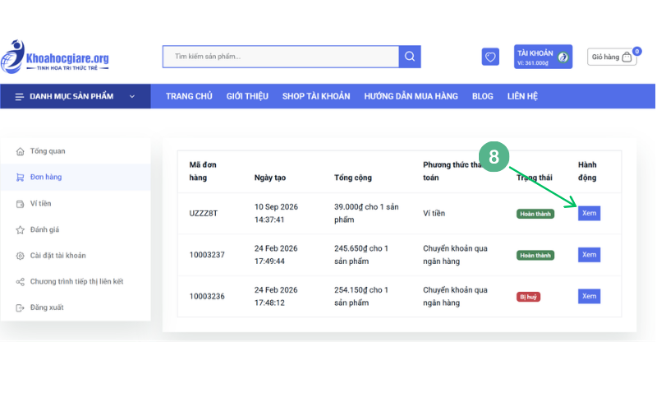Click date 24 Feb 2026 17:48:12
Image resolution: width=657 pixels, height=411 pixels.
coord(276,296)
